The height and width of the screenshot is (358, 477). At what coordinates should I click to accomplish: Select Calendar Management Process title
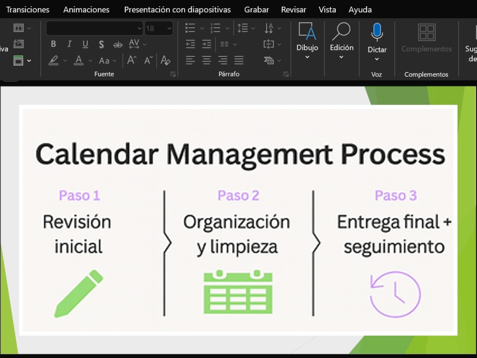coord(240,155)
